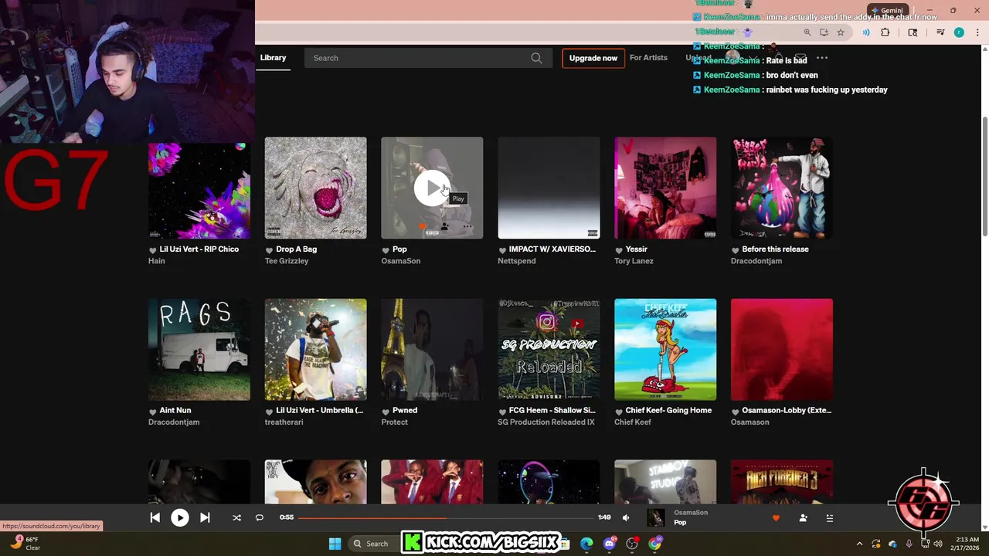The image size is (989, 556).
Task: Show hidden system tray icons
Action: [x=859, y=544]
